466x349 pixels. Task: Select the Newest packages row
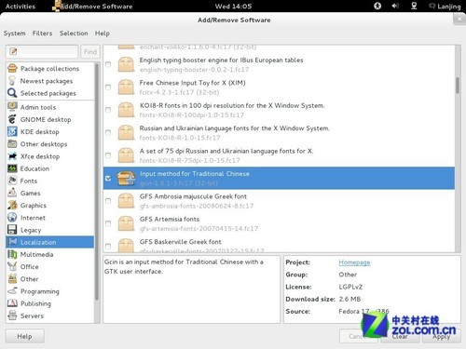pos(49,81)
